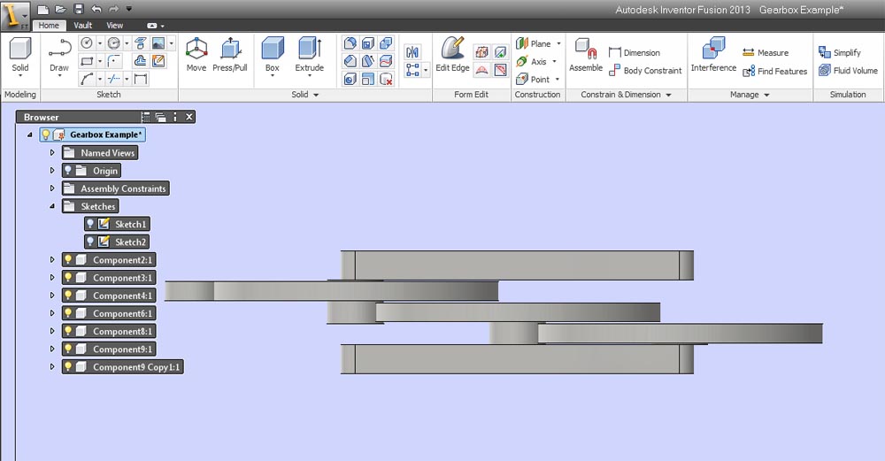Switch to the Home ribbon tab
The image size is (885, 461).
49,26
